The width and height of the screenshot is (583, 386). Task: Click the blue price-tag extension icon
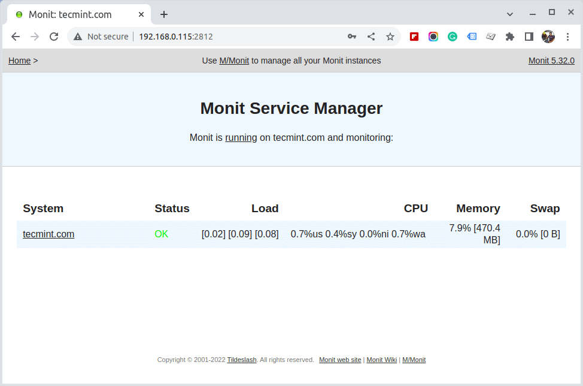472,37
